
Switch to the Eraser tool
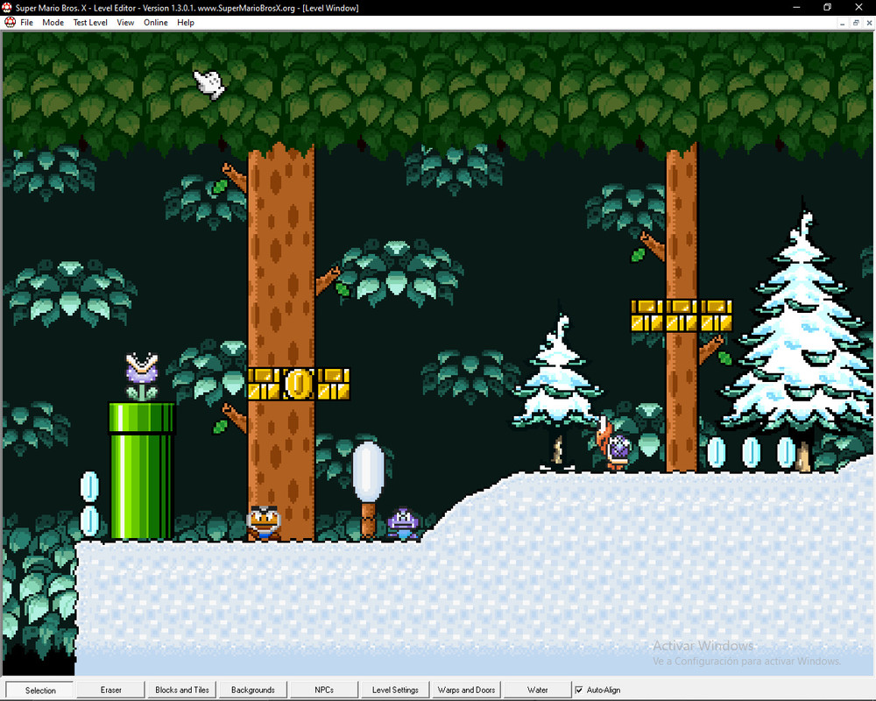[110, 690]
